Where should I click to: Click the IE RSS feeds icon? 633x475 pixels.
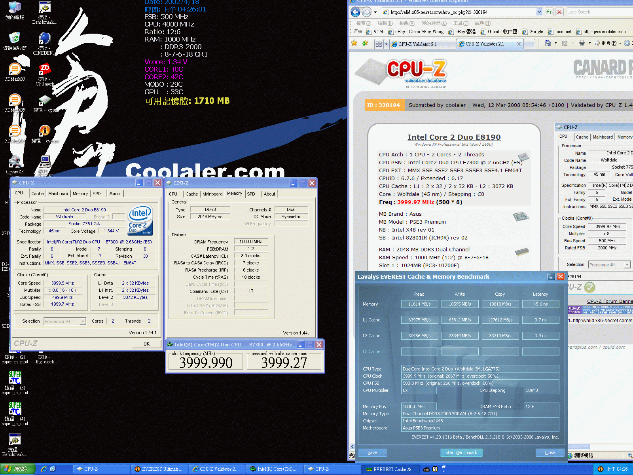coord(565,43)
